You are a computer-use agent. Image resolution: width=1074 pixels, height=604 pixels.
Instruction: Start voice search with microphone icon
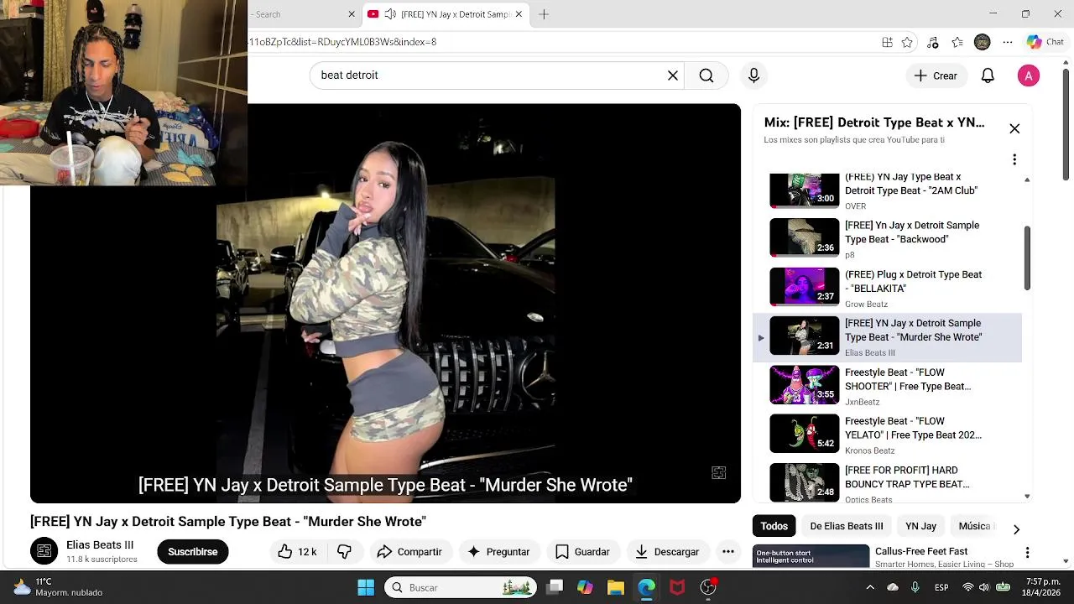753,75
